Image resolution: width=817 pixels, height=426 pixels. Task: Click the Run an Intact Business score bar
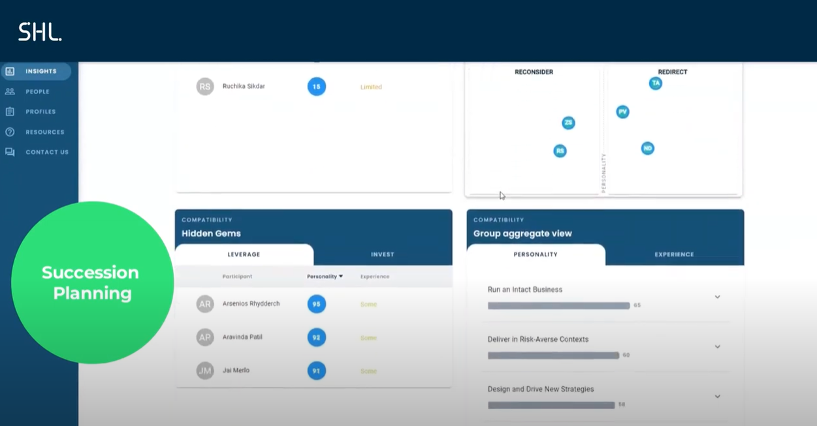coord(558,305)
